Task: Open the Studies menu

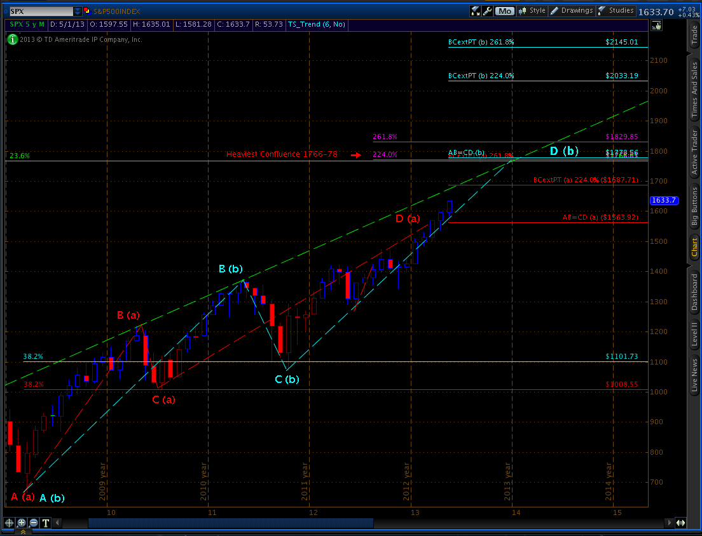Action: click(x=616, y=11)
